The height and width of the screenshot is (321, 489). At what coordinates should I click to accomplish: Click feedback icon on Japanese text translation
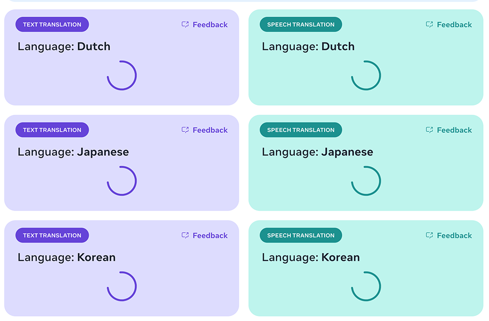click(x=185, y=130)
